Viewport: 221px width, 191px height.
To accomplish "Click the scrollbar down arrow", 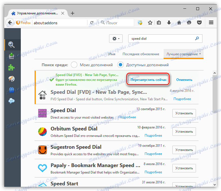I will coord(215,185).
